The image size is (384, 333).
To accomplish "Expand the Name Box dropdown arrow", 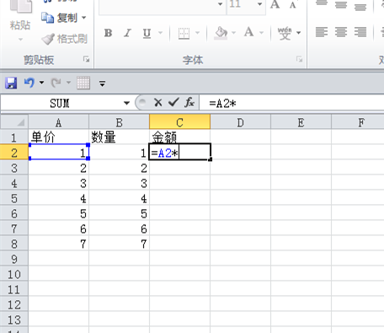I will click(127, 103).
